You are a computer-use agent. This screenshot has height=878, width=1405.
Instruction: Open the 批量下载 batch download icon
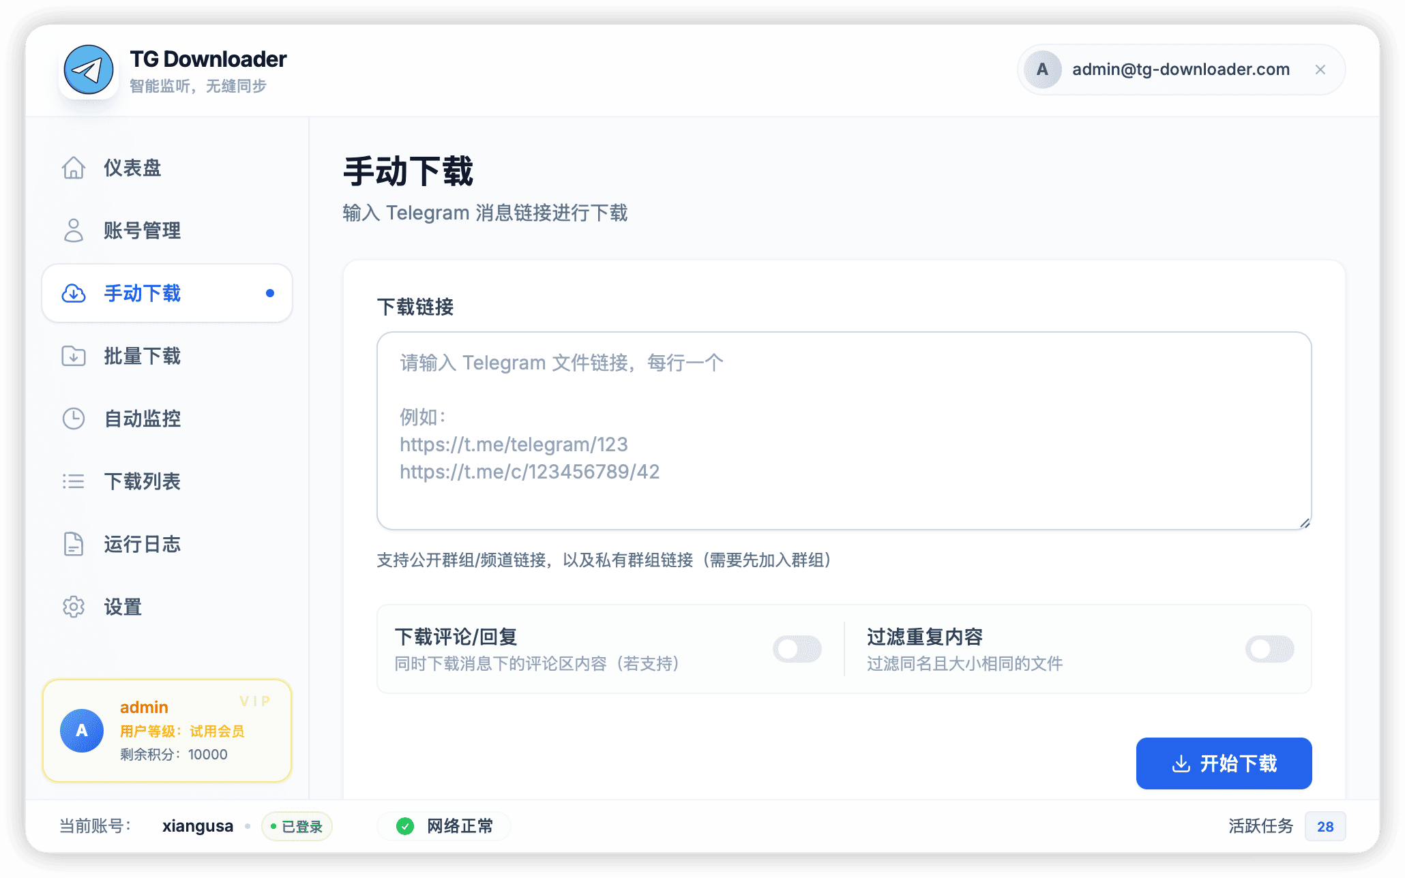click(x=74, y=356)
